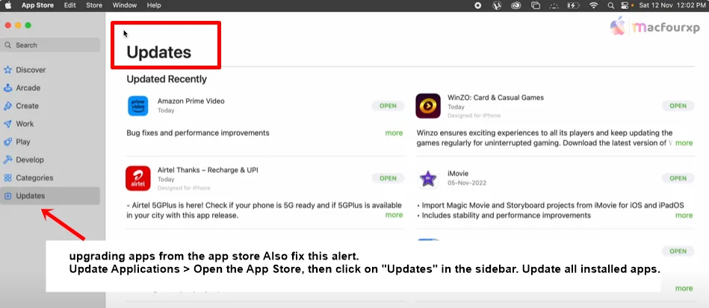Click the iMovie star app icon
The height and width of the screenshot is (308, 709).
point(428,179)
